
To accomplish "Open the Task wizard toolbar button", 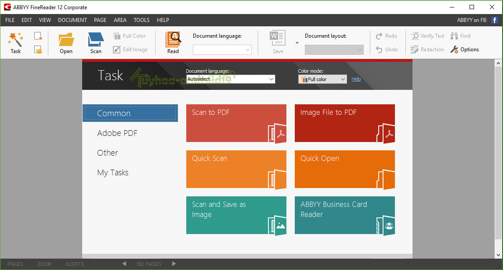I will 15,43.
